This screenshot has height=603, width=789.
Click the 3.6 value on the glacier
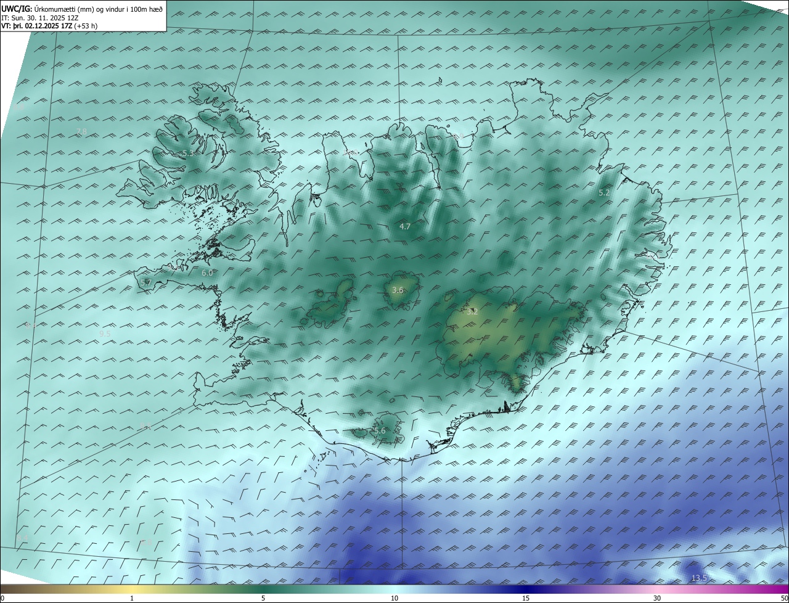398,290
